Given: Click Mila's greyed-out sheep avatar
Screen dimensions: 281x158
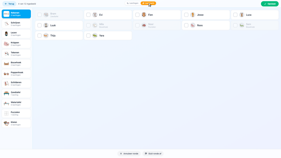Looking at the screenshot, I should (95, 25).
